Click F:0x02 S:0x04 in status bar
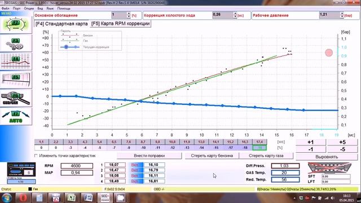The height and width of the screenshot is (203, 361). coord(115,189)
